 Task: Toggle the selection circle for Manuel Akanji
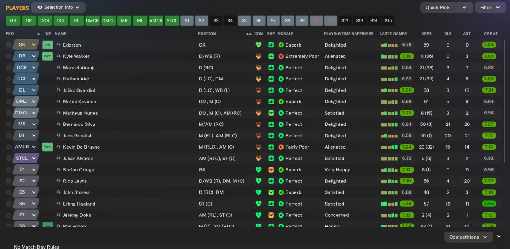click(9, 68)
